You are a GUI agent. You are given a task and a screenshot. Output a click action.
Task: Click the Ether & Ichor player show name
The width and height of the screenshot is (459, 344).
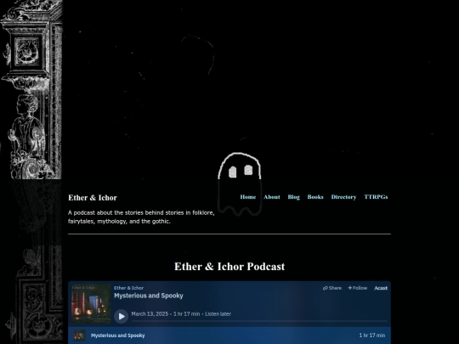(129, 288)
